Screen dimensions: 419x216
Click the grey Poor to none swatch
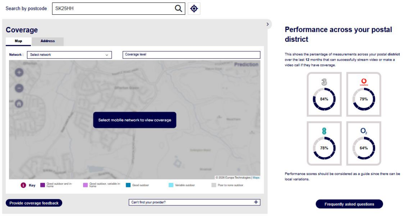pos(214,185)
